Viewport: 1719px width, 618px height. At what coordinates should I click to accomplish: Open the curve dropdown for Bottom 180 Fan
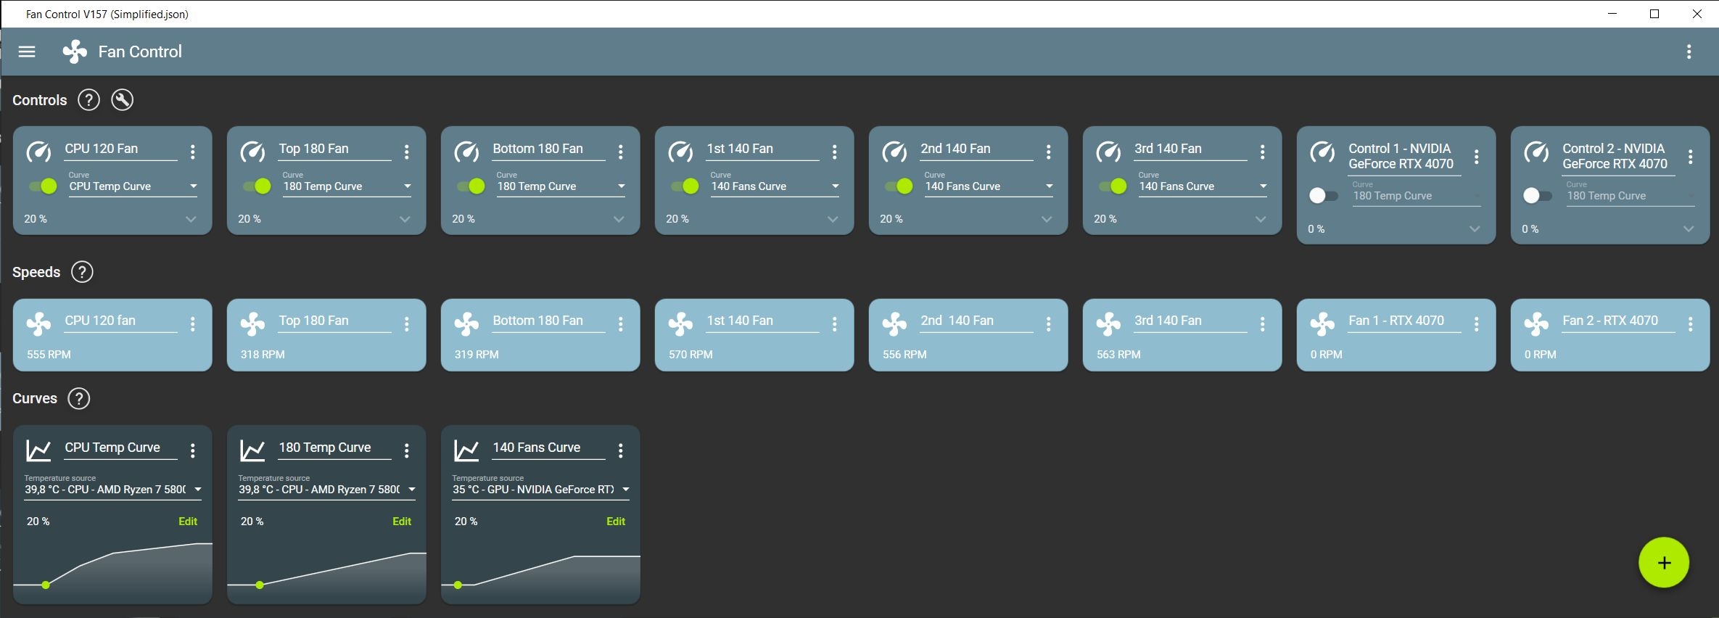561,186
